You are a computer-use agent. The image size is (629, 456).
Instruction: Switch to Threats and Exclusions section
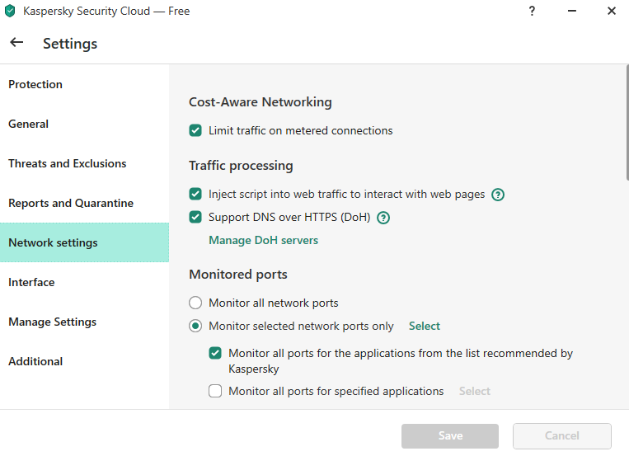(x=68, y=163)
